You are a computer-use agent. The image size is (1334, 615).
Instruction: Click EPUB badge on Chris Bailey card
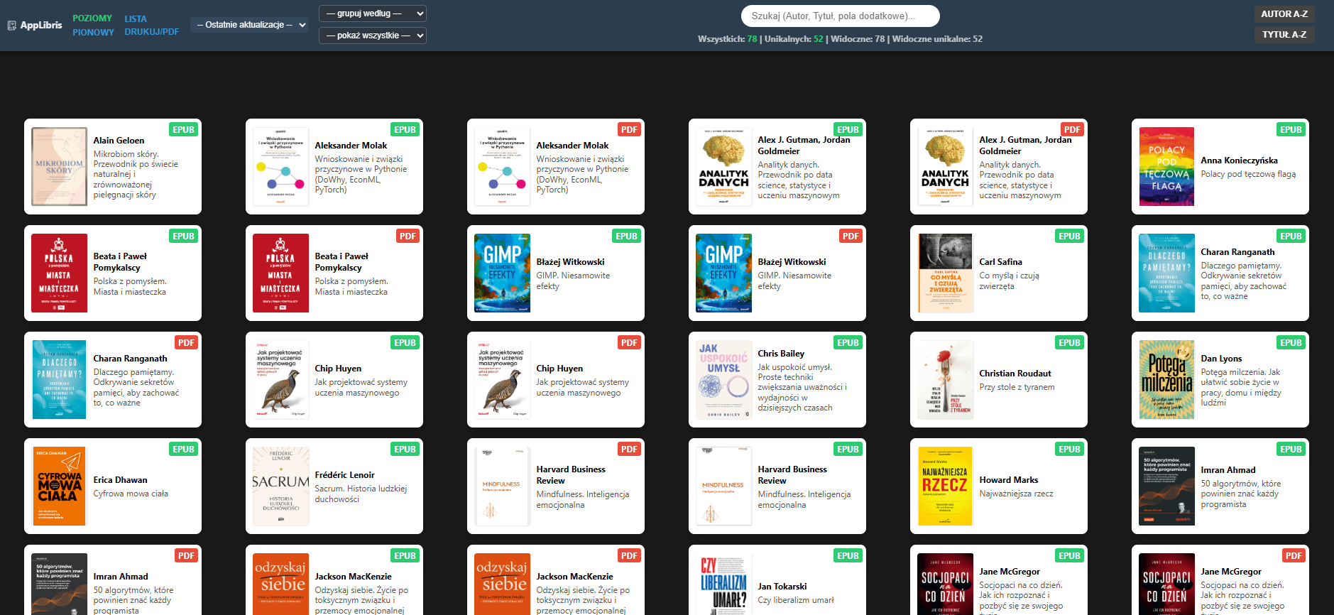[848, 343]
